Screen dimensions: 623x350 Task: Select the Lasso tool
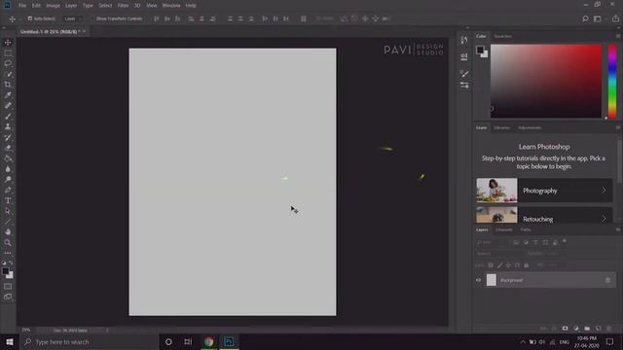pyautogui.click(x=8, y=63)
